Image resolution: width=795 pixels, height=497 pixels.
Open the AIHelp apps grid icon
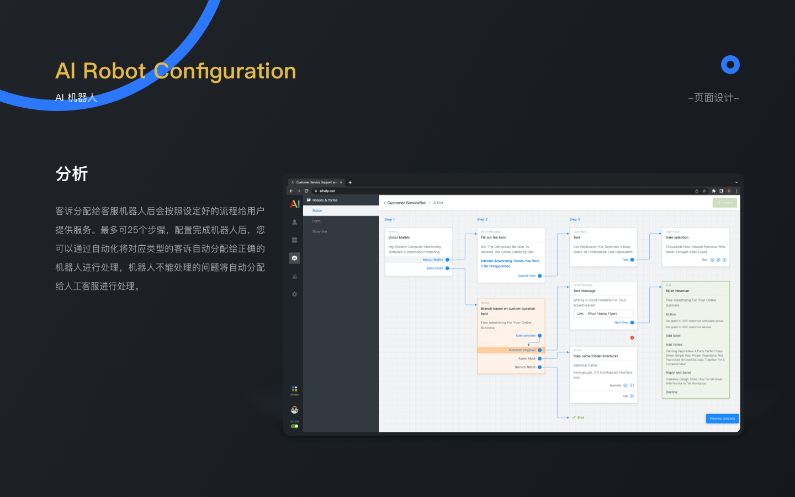pyautogui.click(x=294, y=389)
